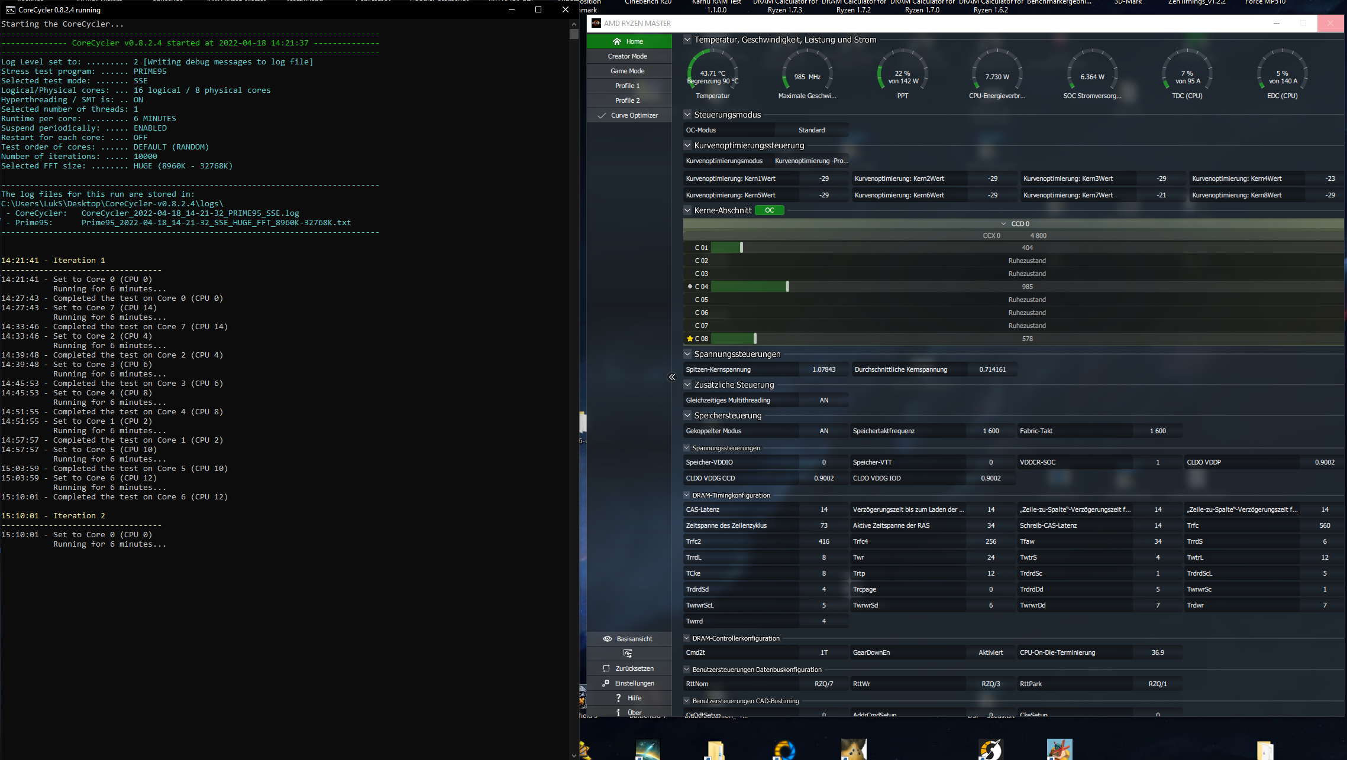Click the gold star on core C 08

[690, 339]
